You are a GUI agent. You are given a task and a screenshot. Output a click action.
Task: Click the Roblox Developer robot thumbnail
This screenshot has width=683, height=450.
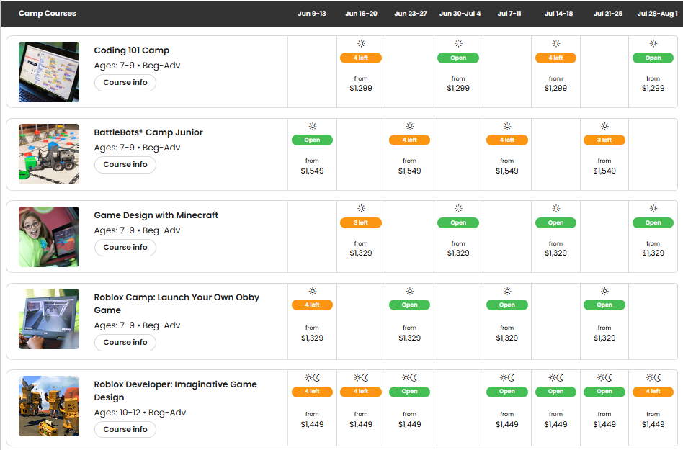point(49,406)
